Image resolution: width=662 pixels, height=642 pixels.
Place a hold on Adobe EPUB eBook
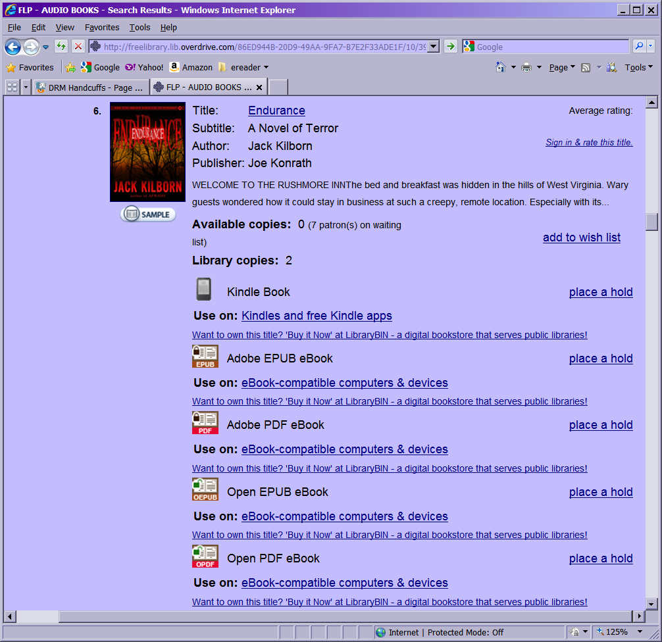pos(601,358)
